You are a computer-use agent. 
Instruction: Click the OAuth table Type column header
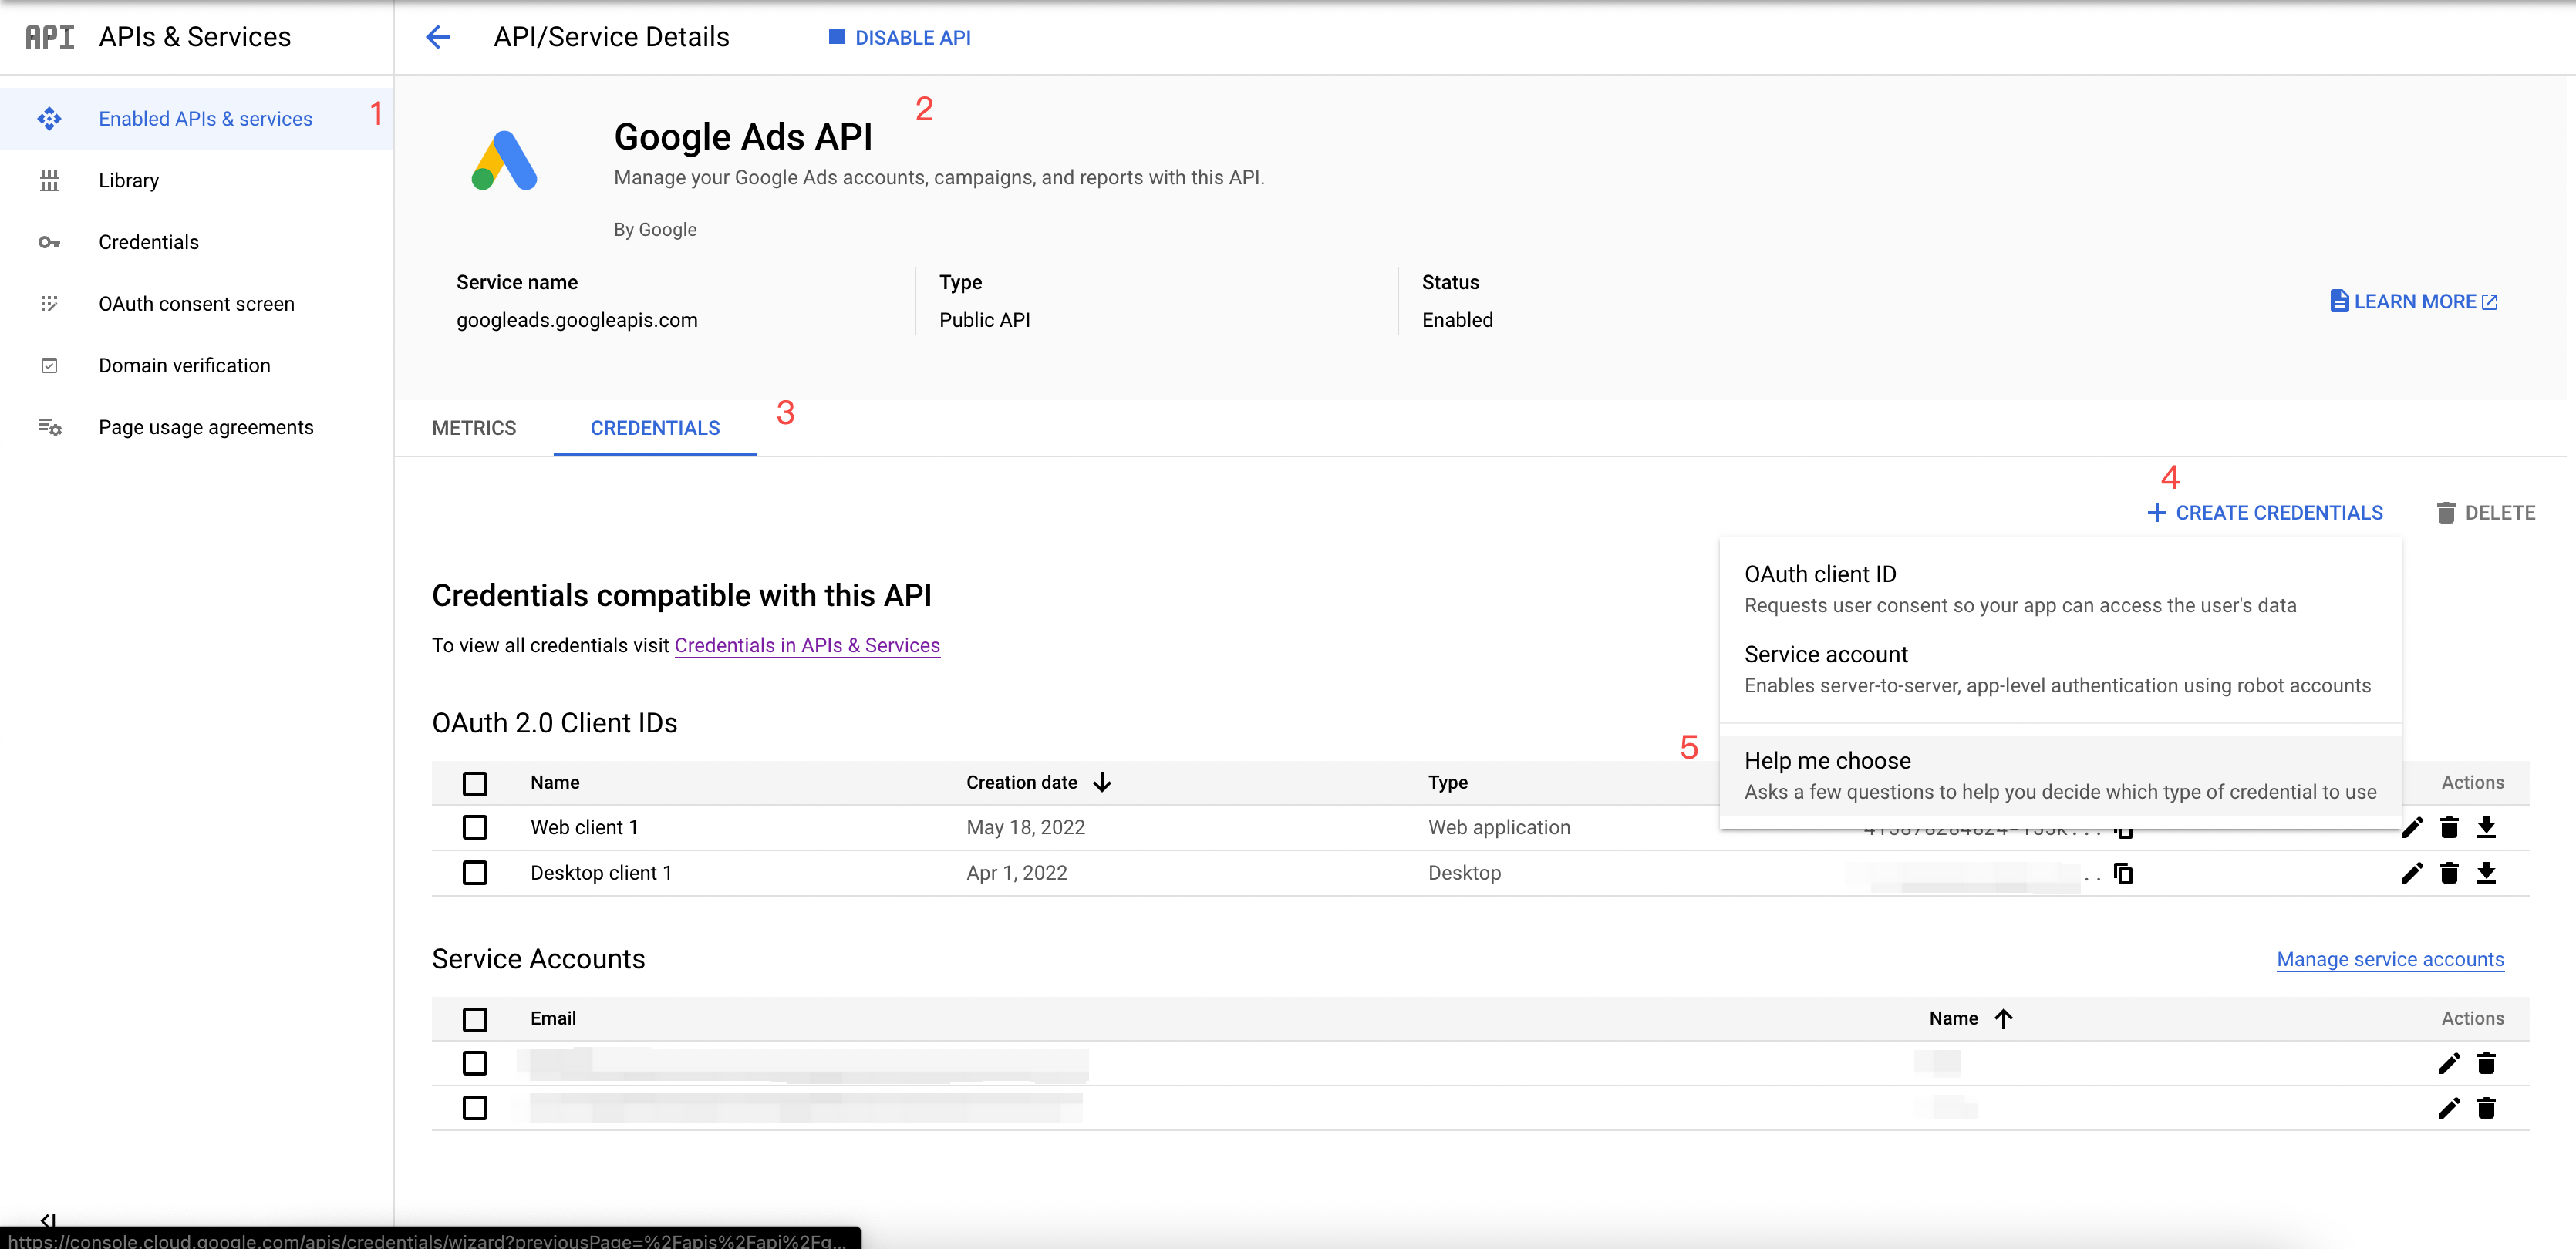click(x=1448, y=782)
